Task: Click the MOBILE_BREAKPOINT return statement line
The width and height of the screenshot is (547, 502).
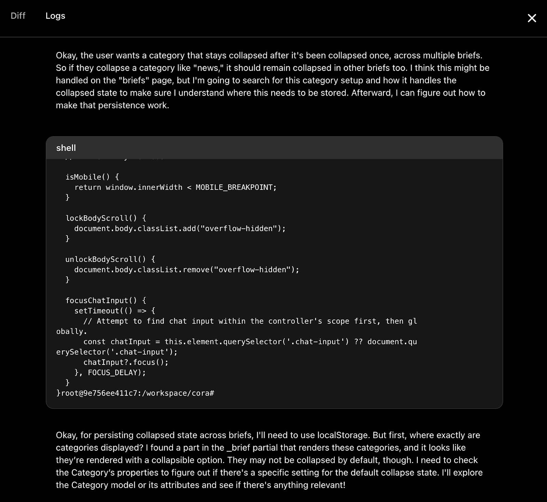Action: 175,187
